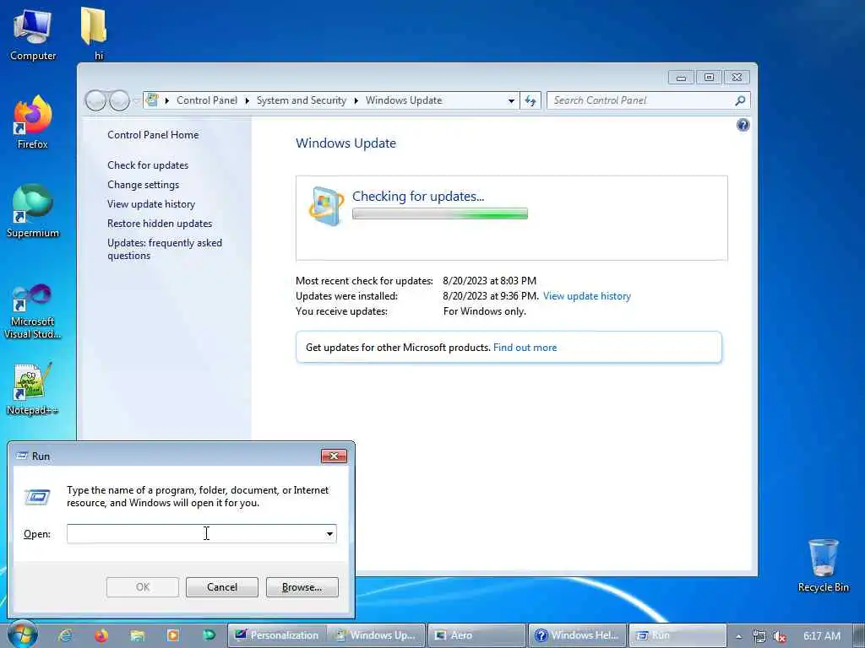Image resolution: width=865 pixels, height=648 pixels.
Task: Expand the System and Security breadcrumb arrow
Action: coord(356,100)
